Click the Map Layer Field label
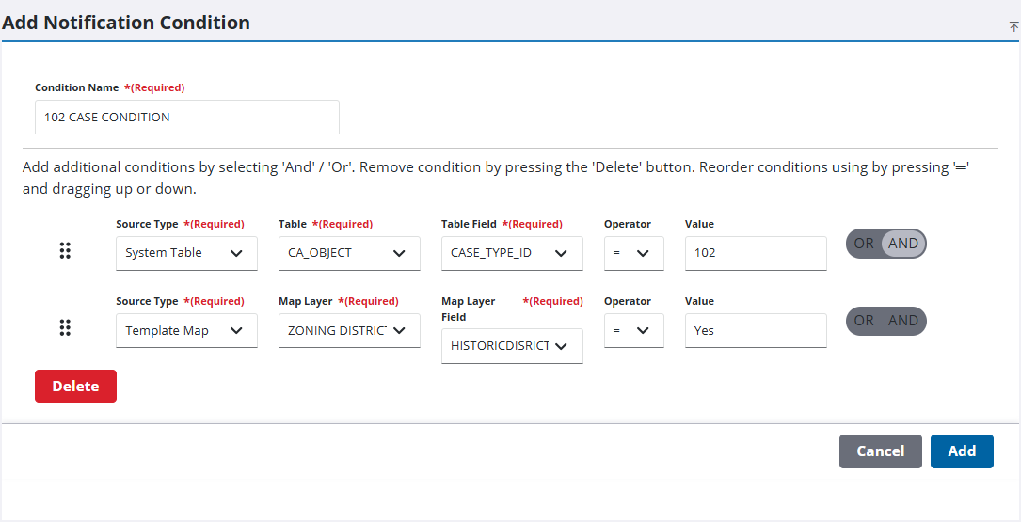Viewport: 1021px width, 522px height. pyautogui.click(x=469, y=309)
